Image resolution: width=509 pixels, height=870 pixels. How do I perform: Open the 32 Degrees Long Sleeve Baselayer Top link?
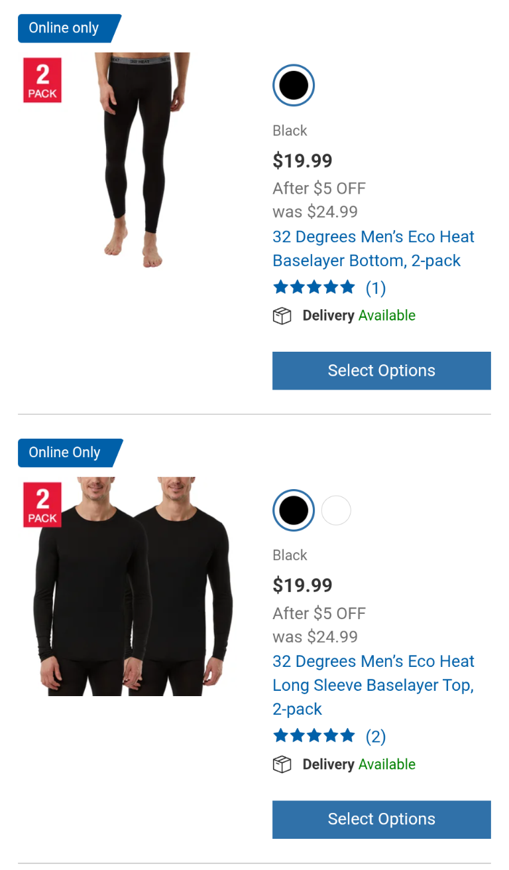coord(374,685)
